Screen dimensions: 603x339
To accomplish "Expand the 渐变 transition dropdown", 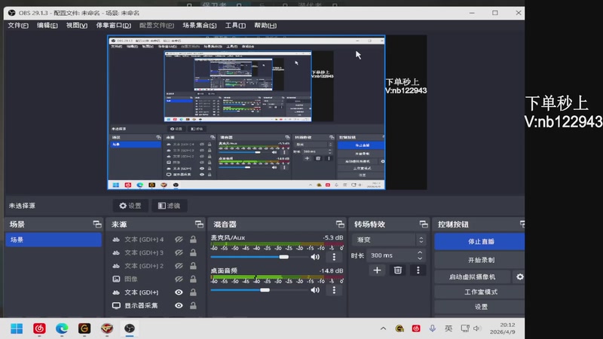I will point(389,240).
